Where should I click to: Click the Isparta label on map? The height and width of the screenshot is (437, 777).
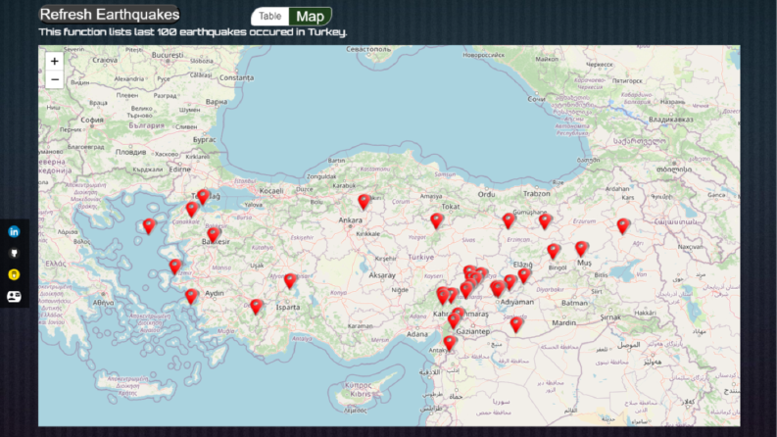(288, 308)
